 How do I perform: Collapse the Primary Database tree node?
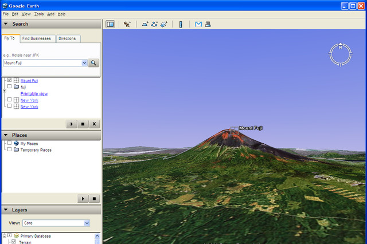coord(5,236)
